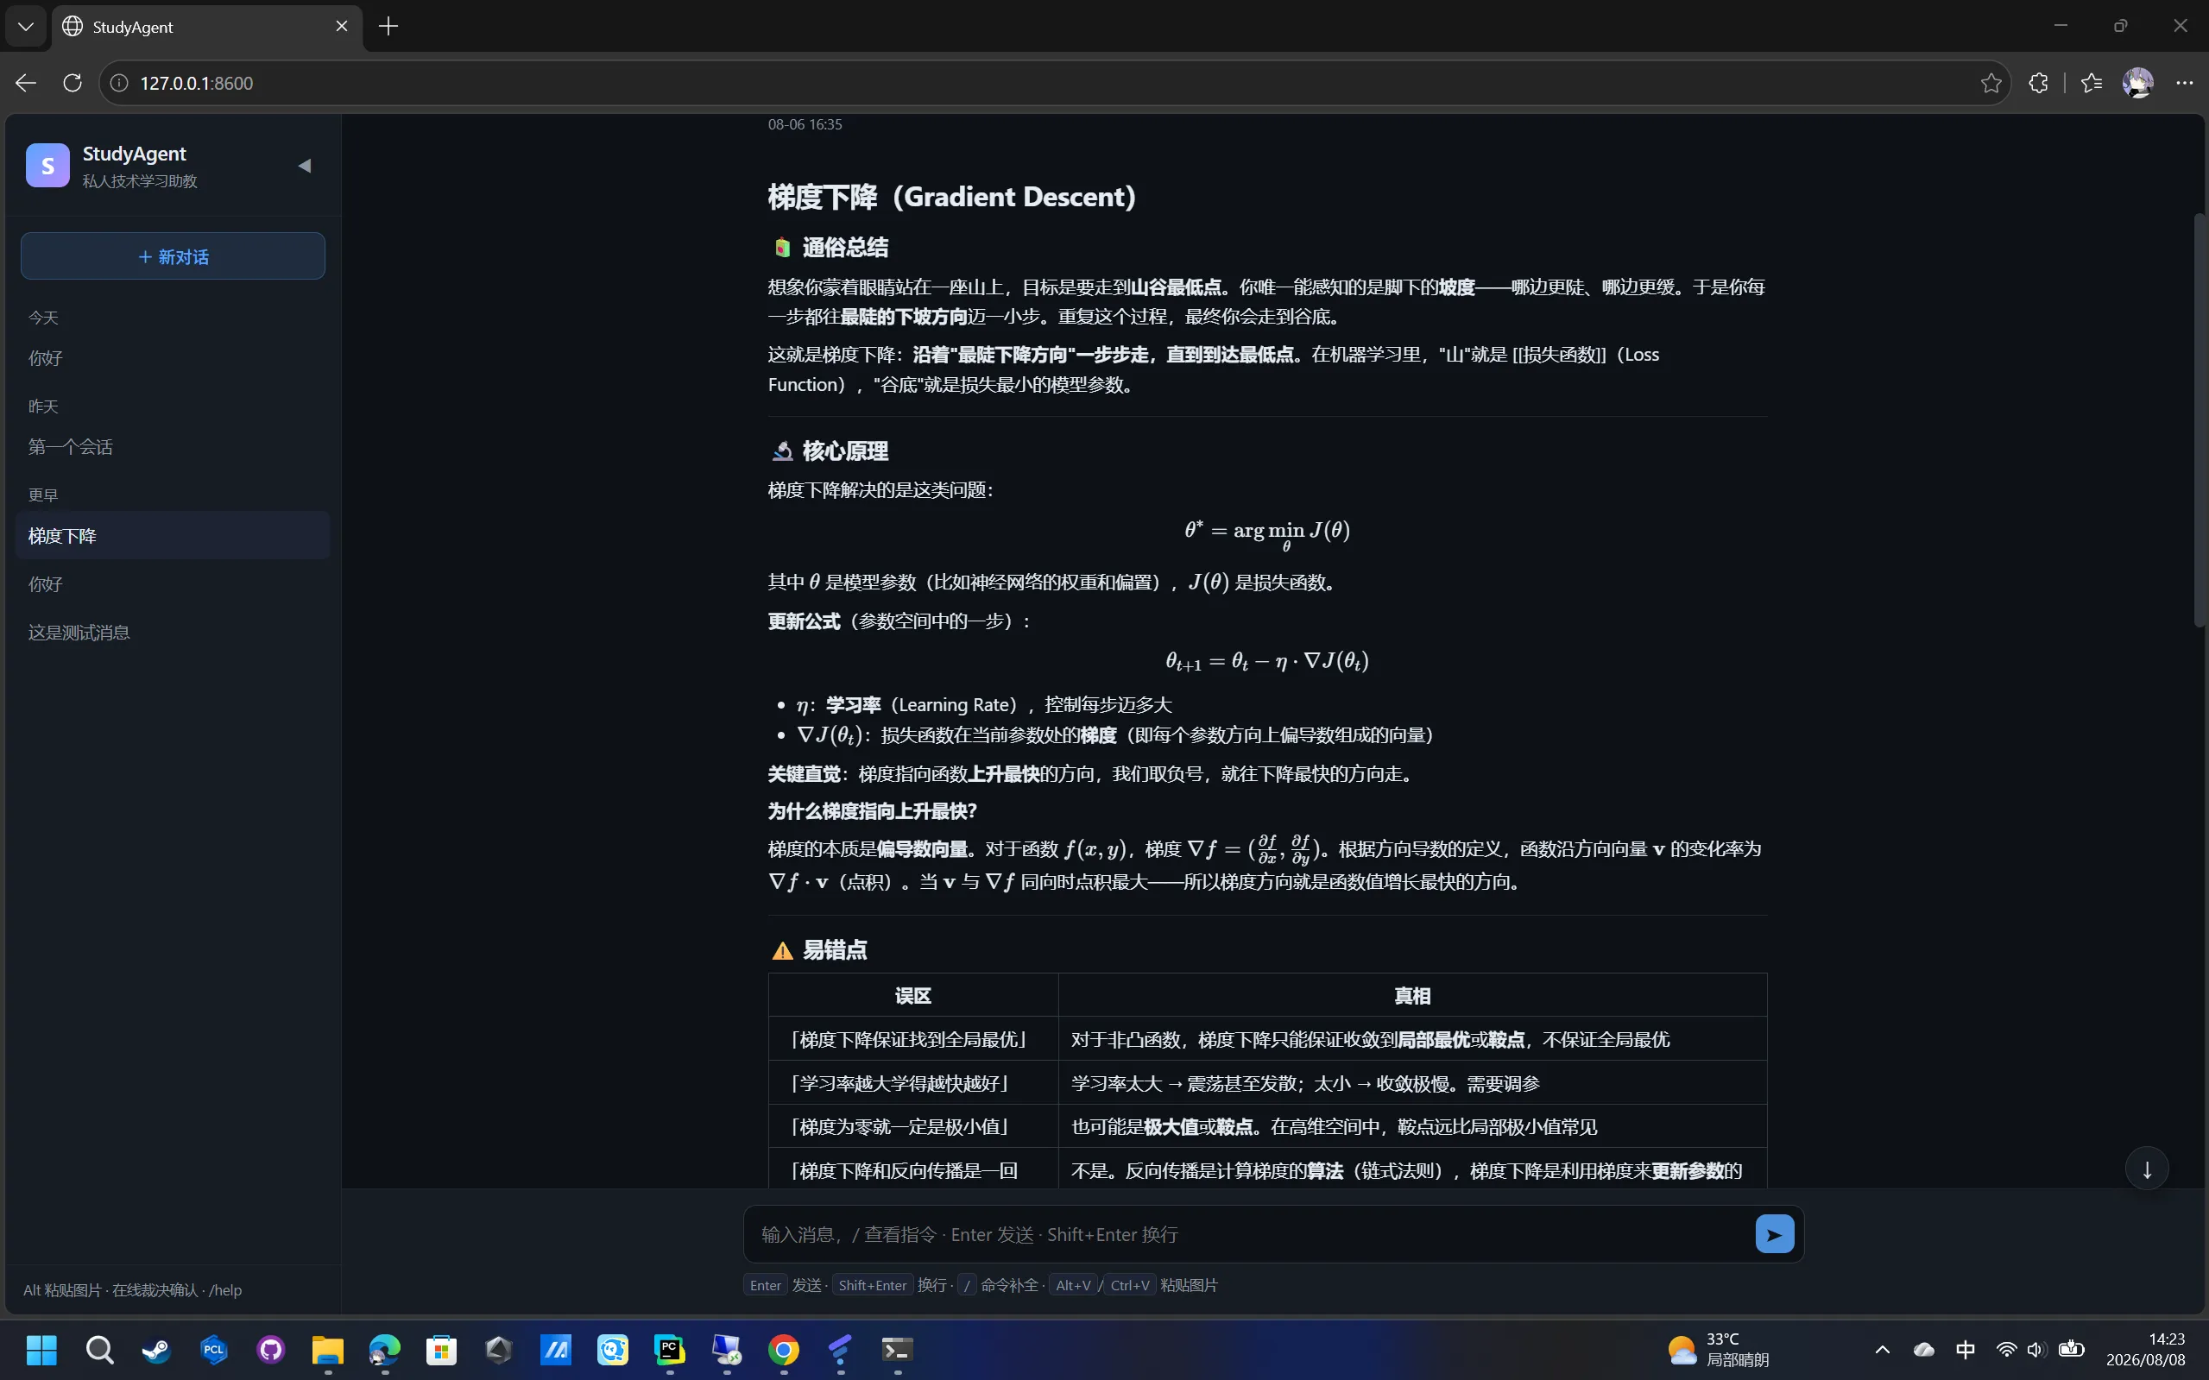Open GitHub Desktop from the taskbar

click(x=271, y=1349)
